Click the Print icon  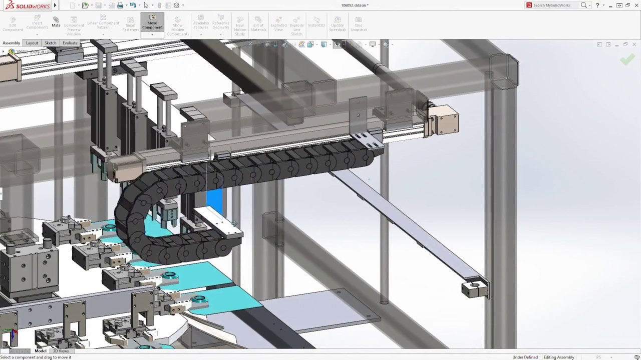coord(120,5)
